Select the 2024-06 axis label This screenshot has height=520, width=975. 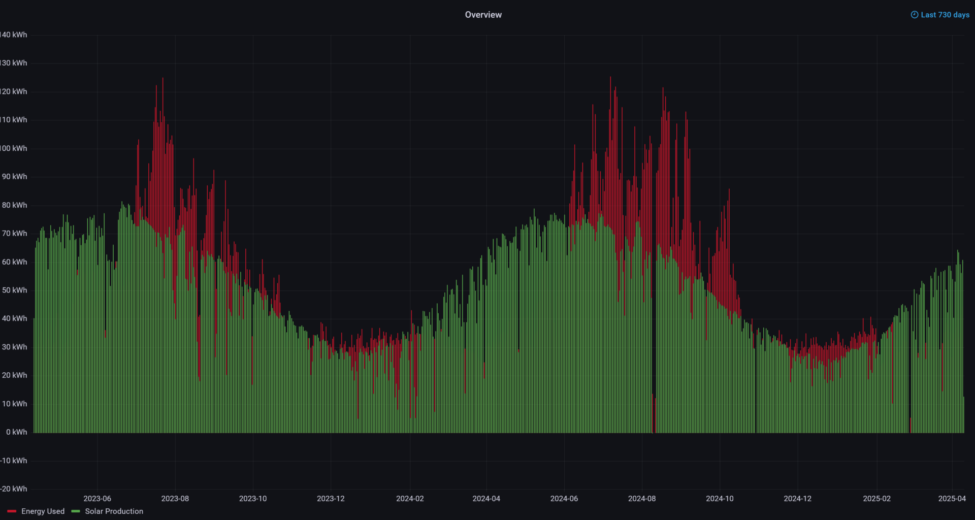564,499
